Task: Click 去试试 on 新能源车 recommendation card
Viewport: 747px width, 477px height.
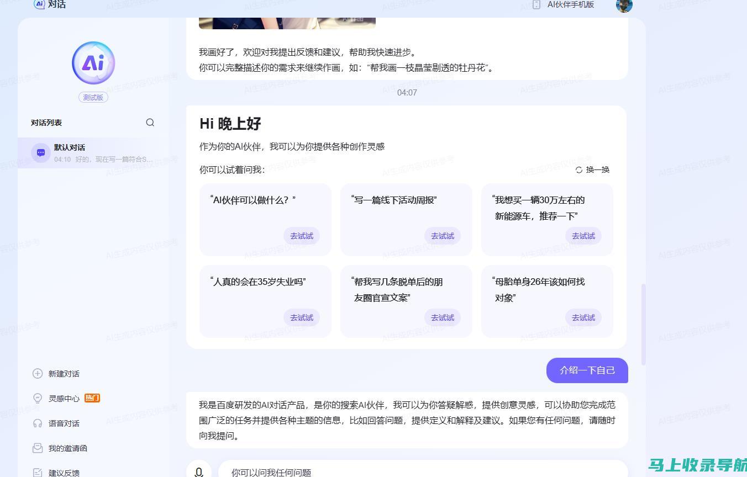Action: (x=583, y=236)
